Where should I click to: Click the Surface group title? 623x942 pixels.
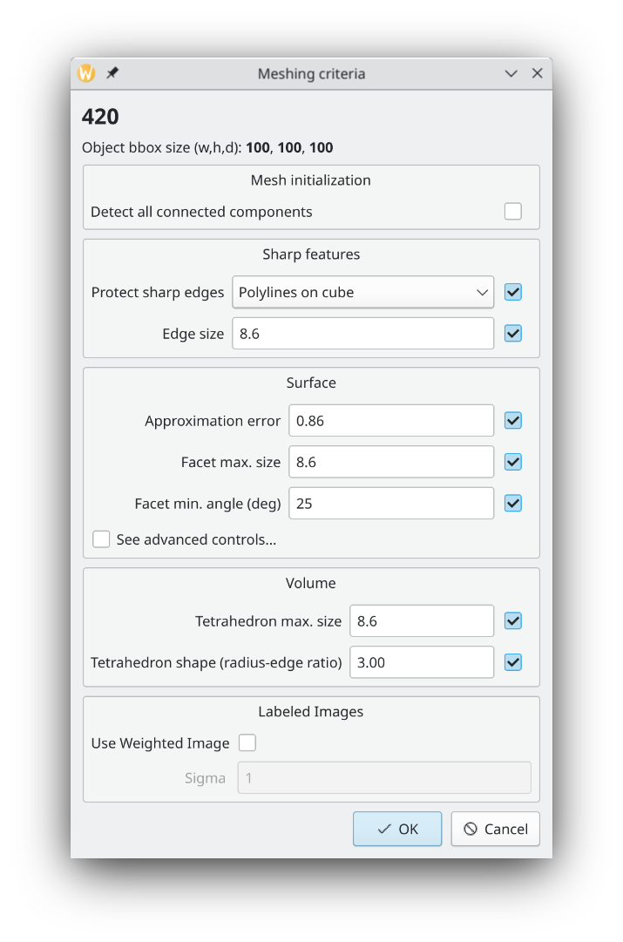pos(311,383)
